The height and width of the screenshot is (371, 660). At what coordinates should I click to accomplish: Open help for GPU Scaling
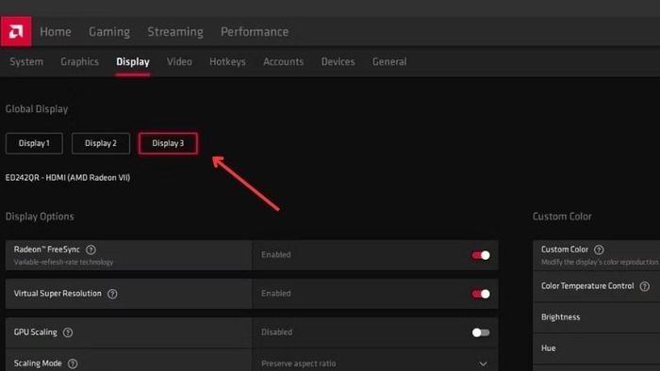pos(68,332)
